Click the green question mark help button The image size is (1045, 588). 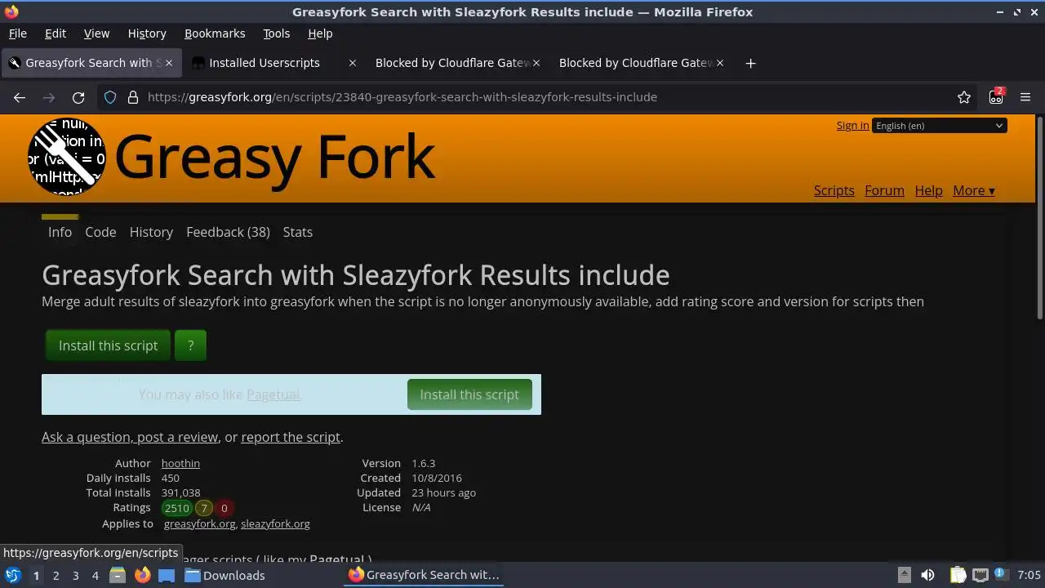[190, 345]
